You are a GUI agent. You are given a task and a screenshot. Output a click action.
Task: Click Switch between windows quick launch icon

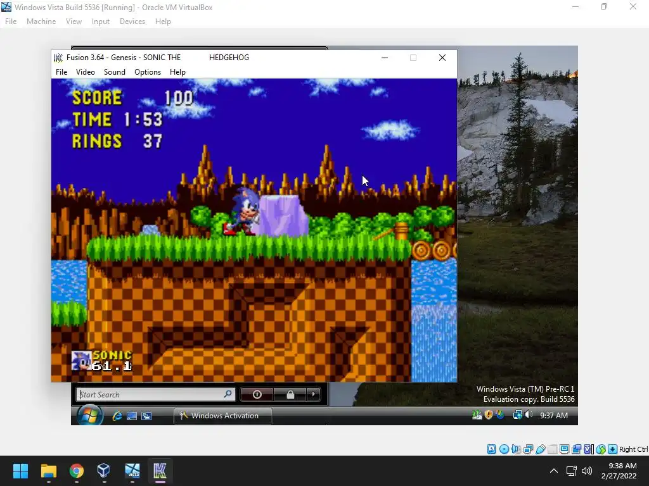pyautogui.click(x=146, y=416)
